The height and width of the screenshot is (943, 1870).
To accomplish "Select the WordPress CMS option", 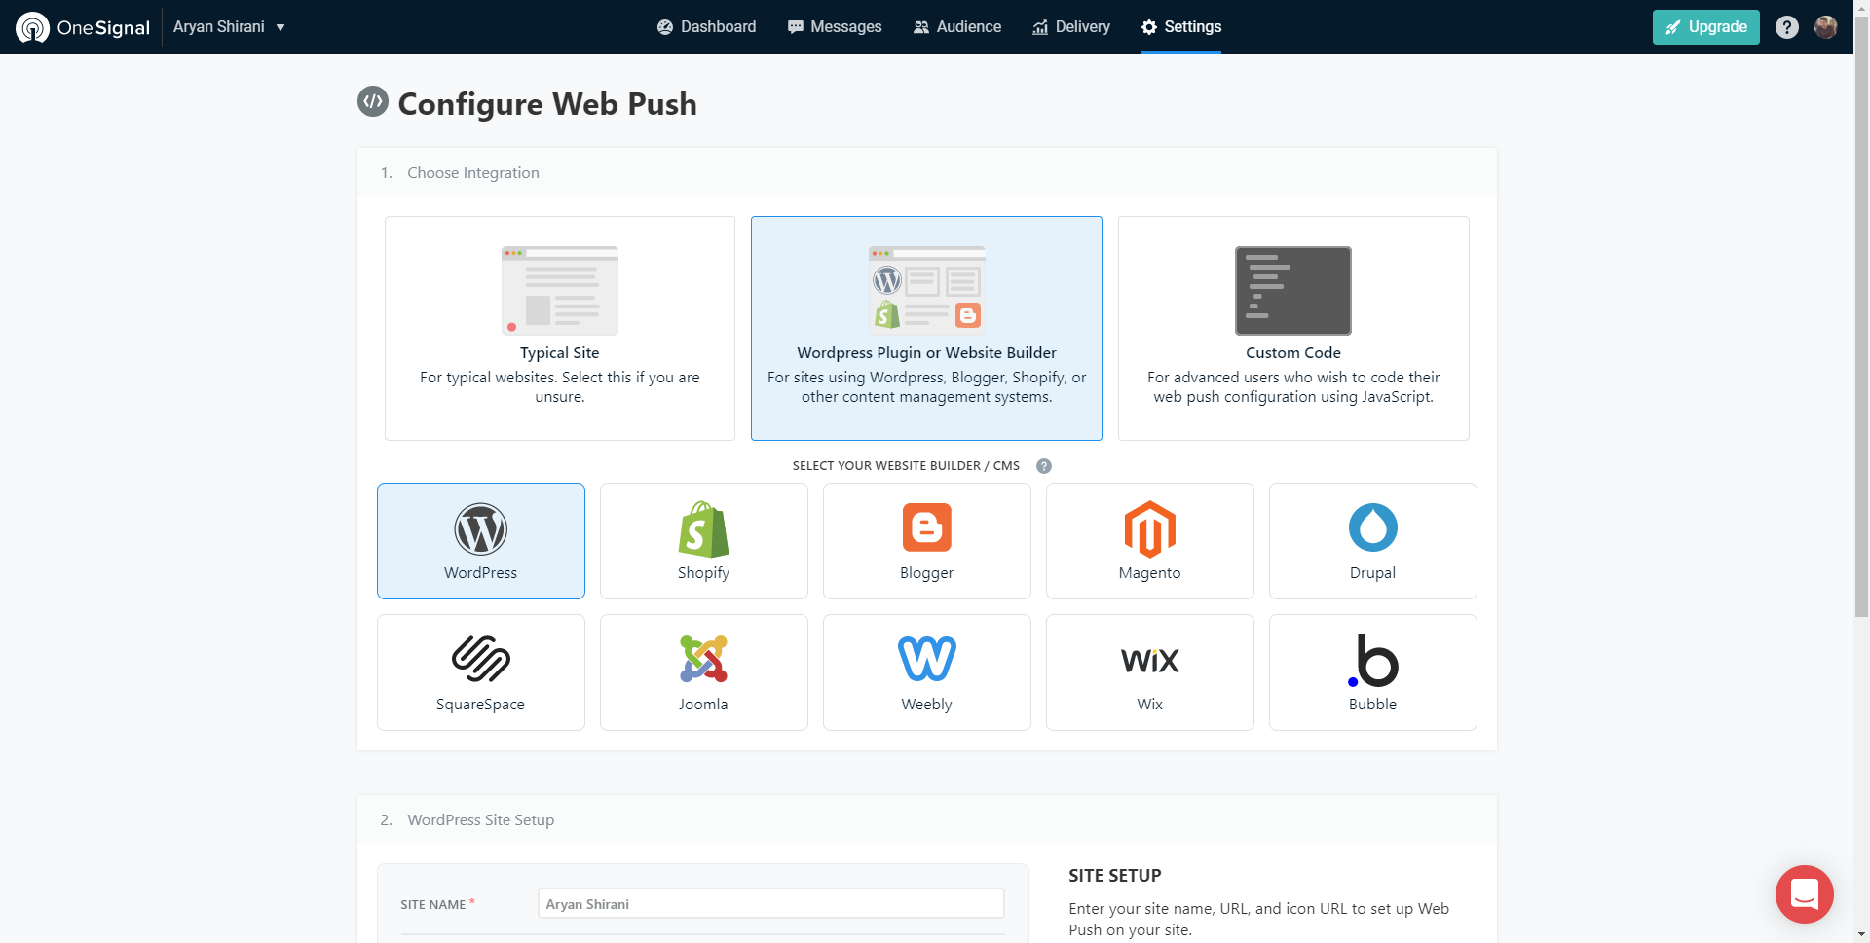I will [481, 541].
